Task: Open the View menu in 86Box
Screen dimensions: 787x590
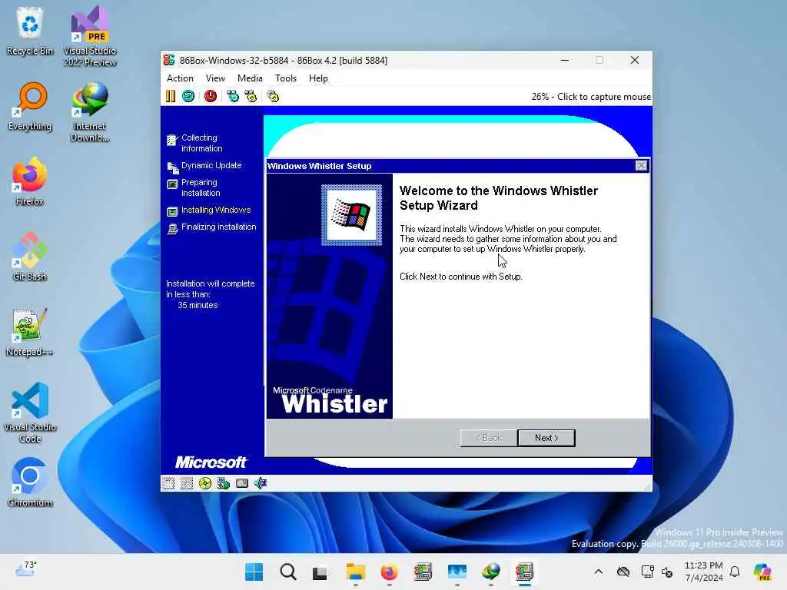Action: [215, 78]
